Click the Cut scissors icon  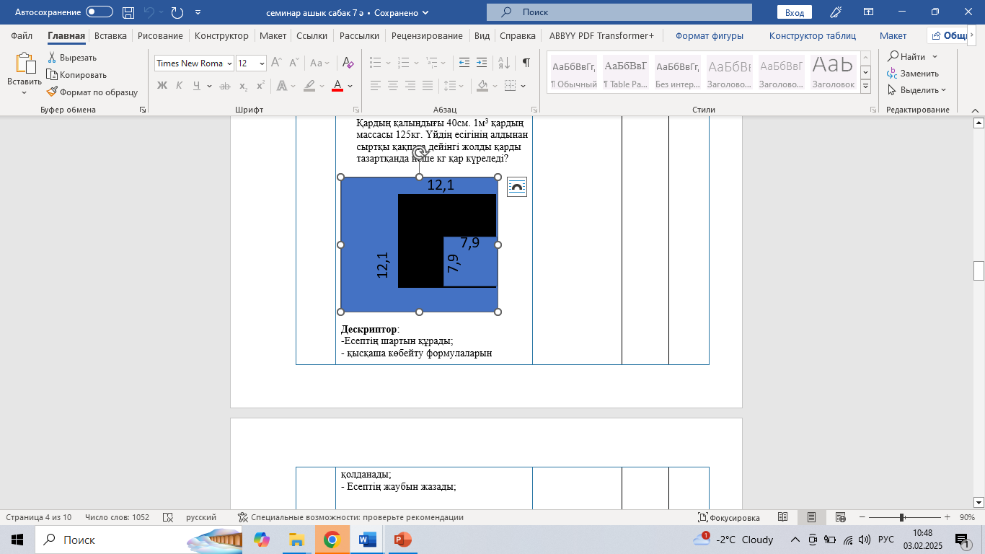(x=52, y=58)
